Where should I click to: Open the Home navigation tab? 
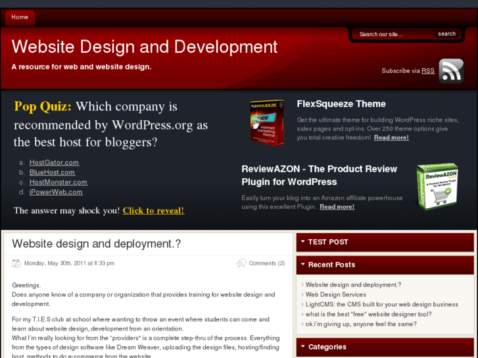20,17
